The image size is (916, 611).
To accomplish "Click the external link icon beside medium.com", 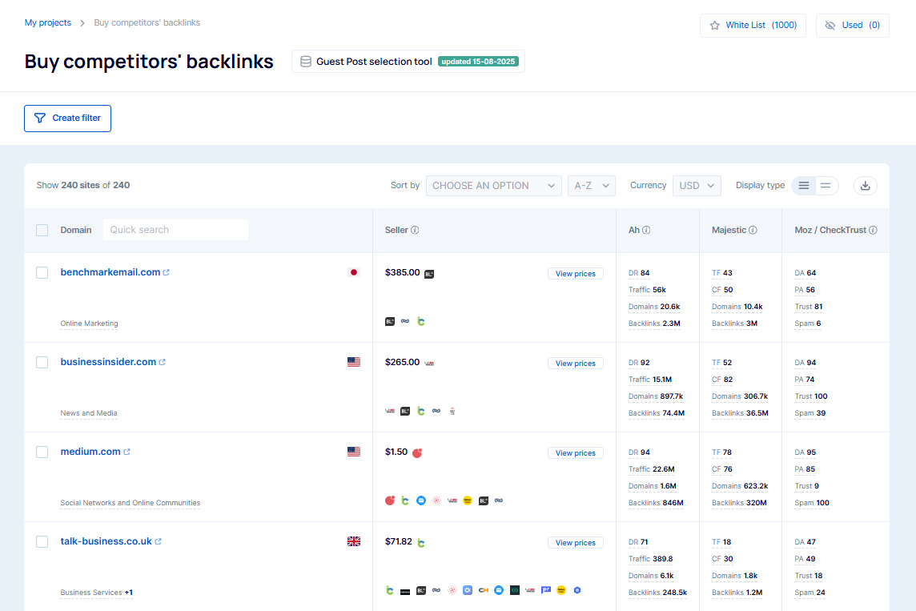I will pyautogui.click(x=127, y=452).
